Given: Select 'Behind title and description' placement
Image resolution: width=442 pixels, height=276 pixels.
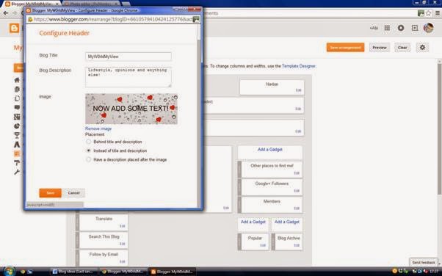Looking at the screenshot, I should point(89,142).
